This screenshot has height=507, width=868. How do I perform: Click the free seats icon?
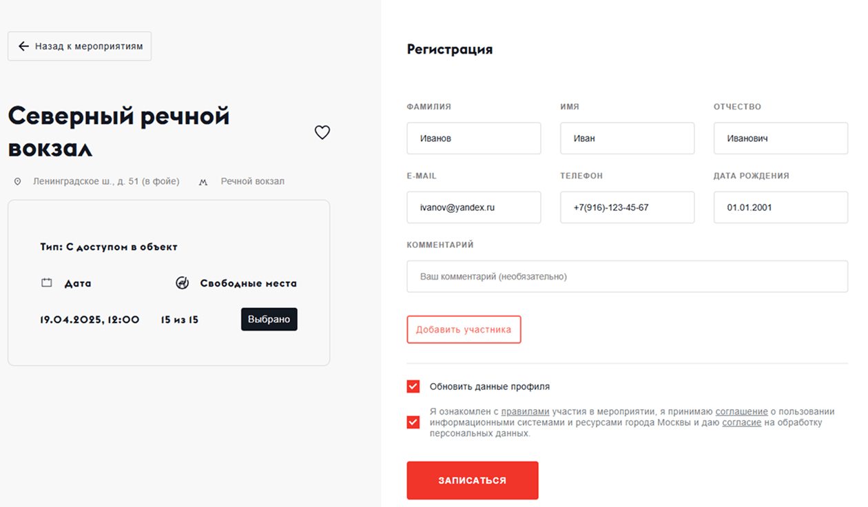(x=182, y=282)
